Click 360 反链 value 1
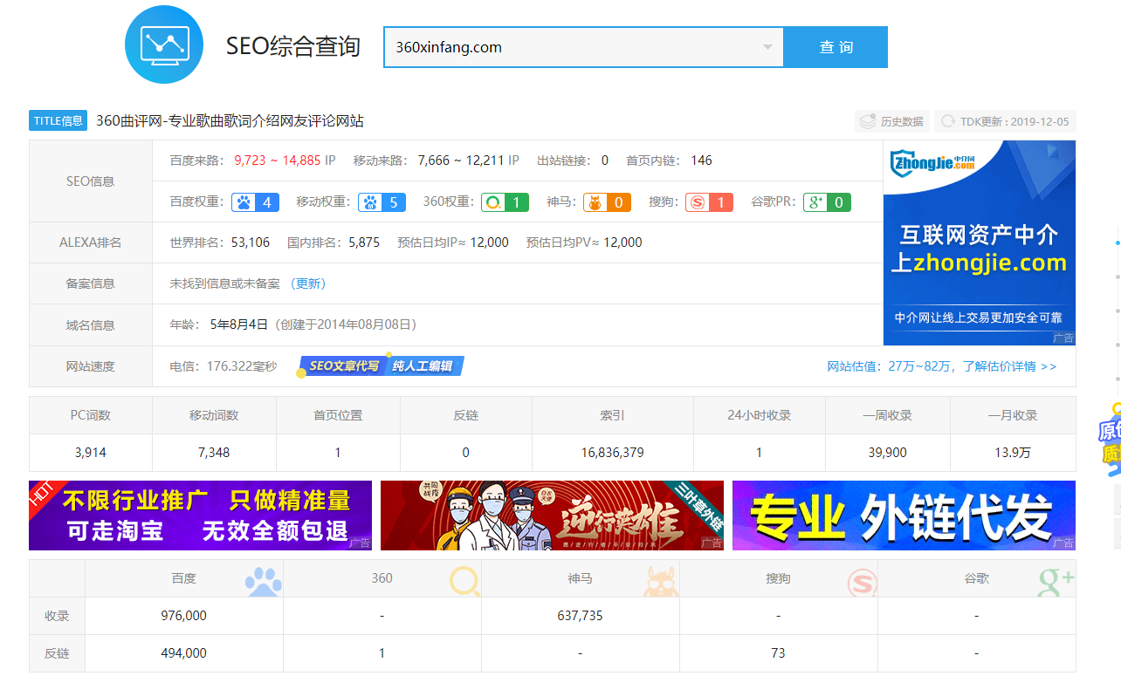The width and height of the screenshot is (1121, 676). tap(382, 652)
